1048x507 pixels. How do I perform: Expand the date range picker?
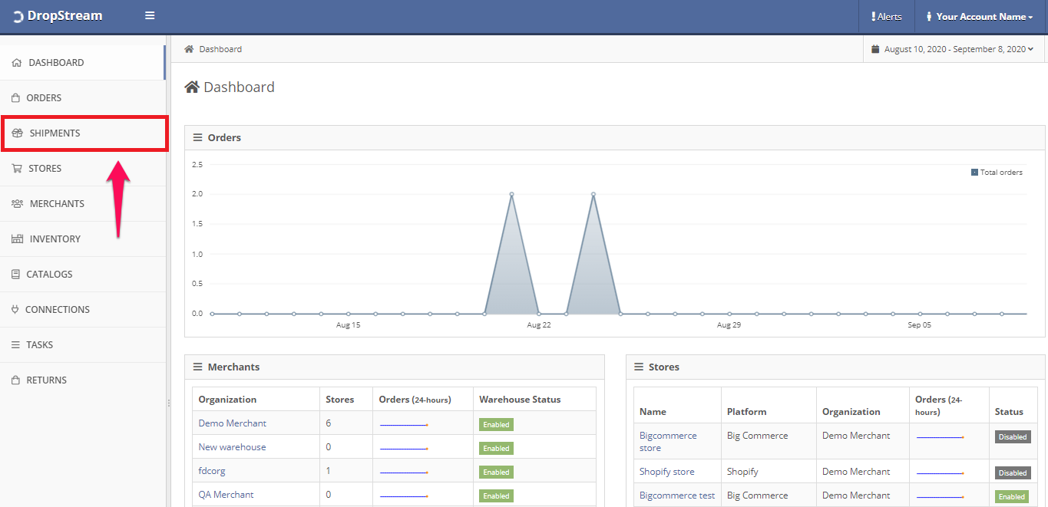(x=953, y=49)
